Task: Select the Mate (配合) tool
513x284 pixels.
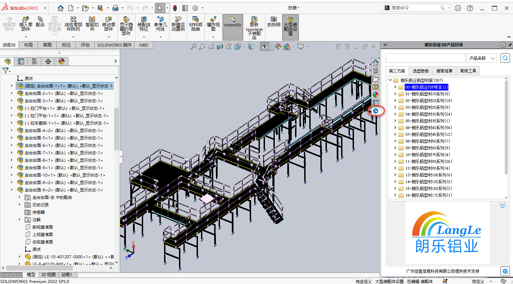Action: pos(40,22)
